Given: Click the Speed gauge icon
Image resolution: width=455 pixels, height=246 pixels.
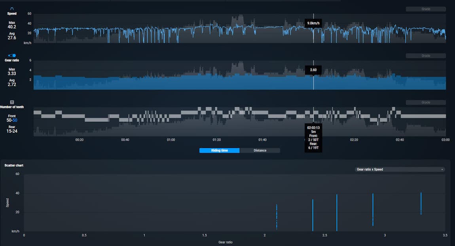Looking at the screenshot, I should tap(12, 8).
